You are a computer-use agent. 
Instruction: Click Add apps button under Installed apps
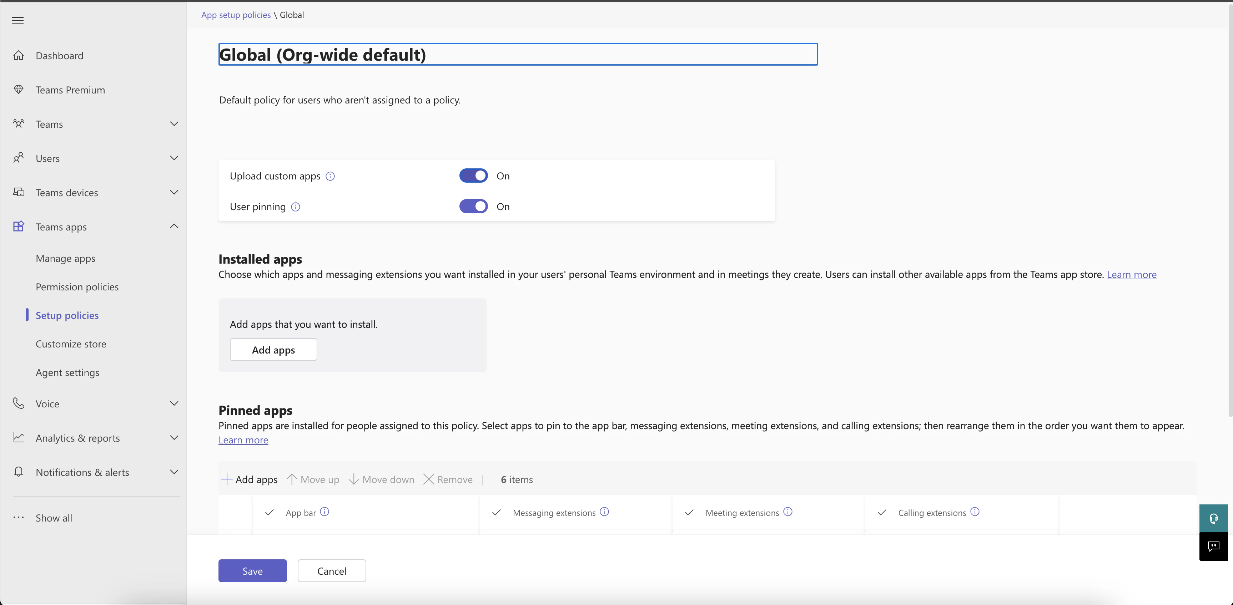point(273,350)
